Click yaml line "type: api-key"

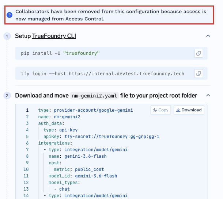click(61, 130)
